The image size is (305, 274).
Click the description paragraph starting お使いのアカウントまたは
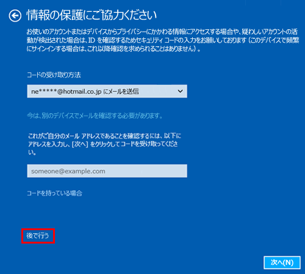click(x=163, y=40)
